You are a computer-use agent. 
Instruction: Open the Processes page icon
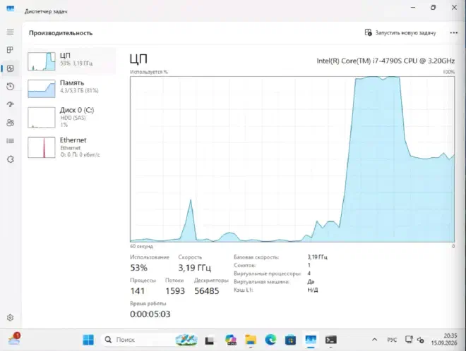coord(10,50)
